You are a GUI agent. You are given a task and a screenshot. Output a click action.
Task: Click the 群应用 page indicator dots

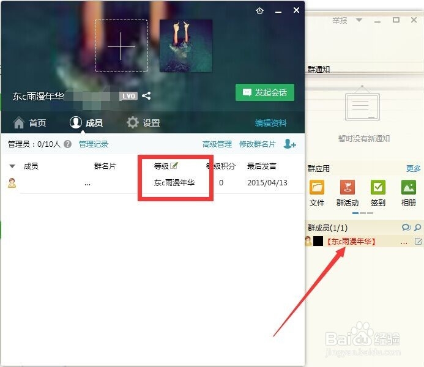[x=363, y=213]
